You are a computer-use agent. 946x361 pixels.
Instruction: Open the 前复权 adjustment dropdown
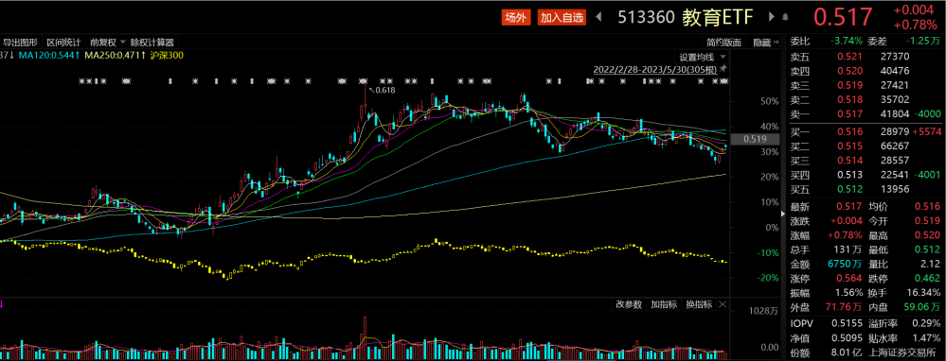click(107, 43)
